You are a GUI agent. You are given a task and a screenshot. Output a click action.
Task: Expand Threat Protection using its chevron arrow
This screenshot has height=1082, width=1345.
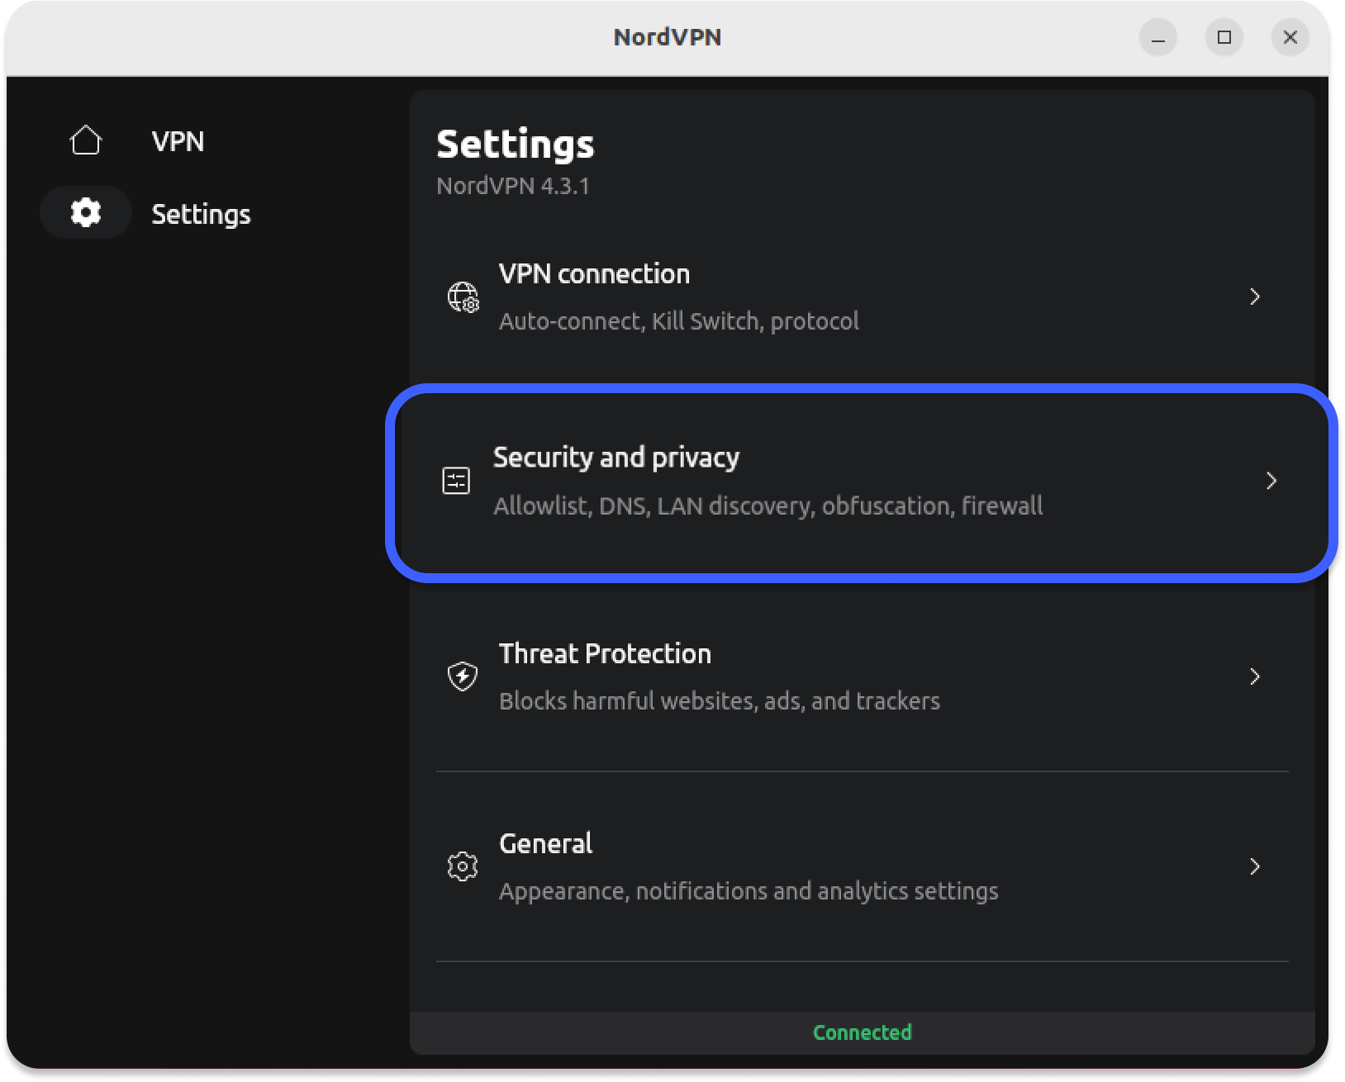point(1254,676)
